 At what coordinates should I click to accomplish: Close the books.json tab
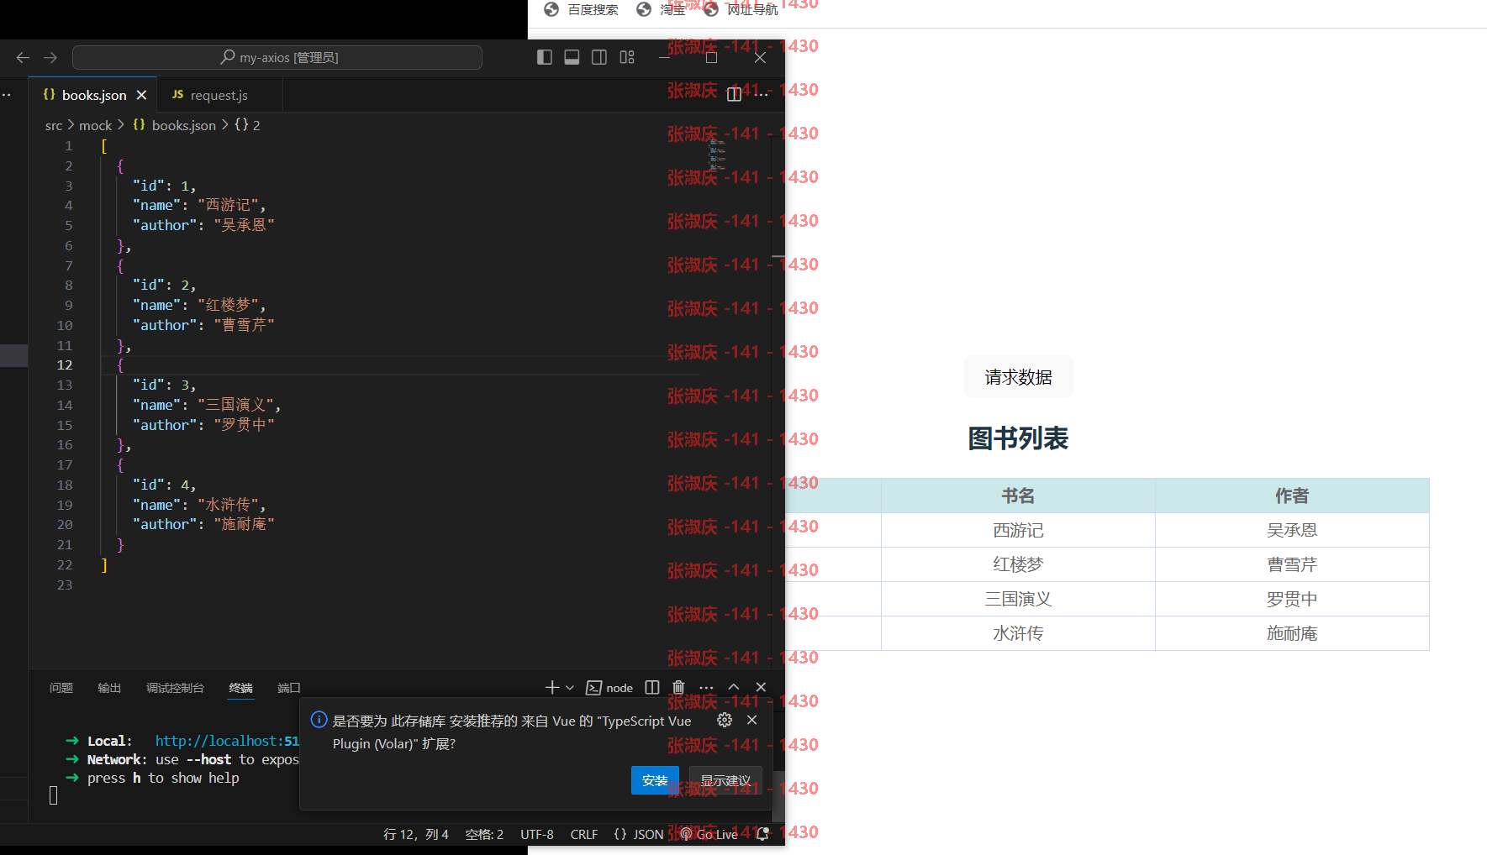[x=141, y=95]
